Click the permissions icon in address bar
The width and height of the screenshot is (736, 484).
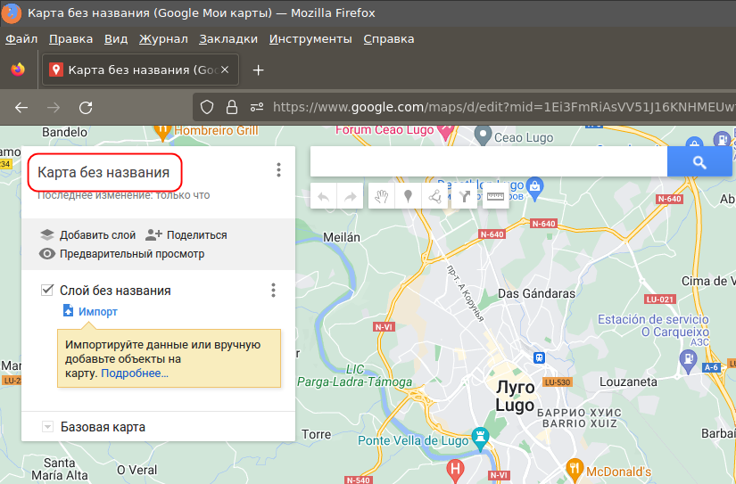click(257, 107)
